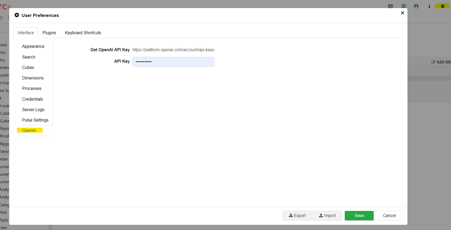This screenshot has height=230, width=451.
Task: Open the OpenAI API keys link
Action: [173, 50]
